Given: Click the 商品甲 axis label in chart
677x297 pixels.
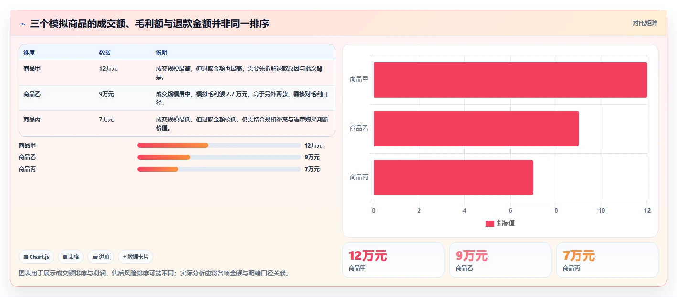Looking at the screenshot, I should pyautogui.click(x=359, y=79).
